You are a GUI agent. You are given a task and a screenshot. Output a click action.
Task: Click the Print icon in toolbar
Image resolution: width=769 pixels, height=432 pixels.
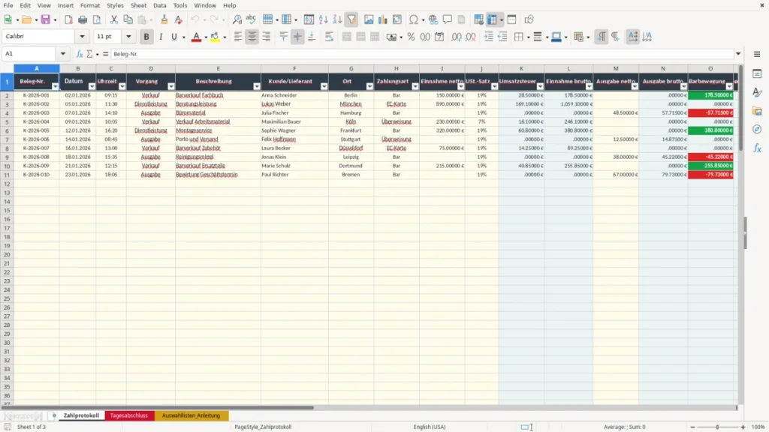tap(83, 19)
